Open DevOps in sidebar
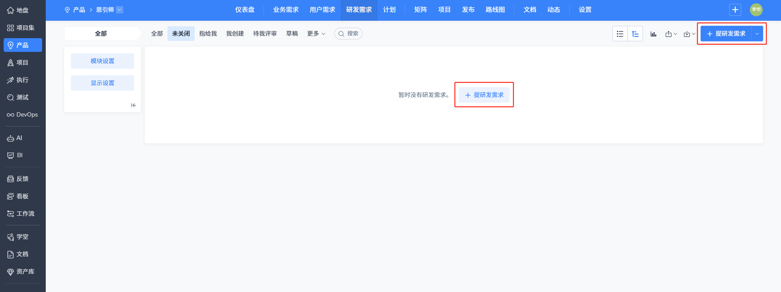 [x=23, y=115]
